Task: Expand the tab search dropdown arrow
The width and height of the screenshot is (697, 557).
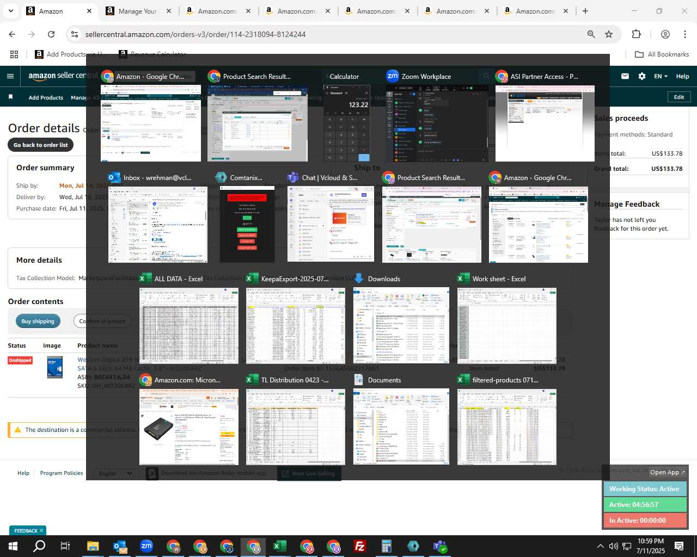Action: pos(10,11)
